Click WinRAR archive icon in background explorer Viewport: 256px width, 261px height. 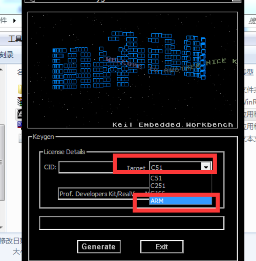click(20, 102)
